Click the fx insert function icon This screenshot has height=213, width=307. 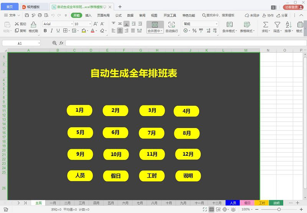[x=61, y=43]
